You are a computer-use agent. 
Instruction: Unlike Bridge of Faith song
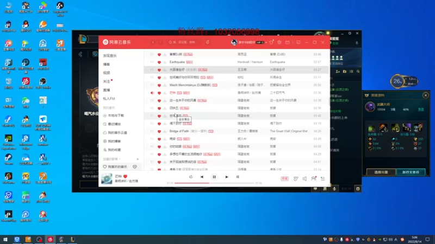[x=159, y=131]
